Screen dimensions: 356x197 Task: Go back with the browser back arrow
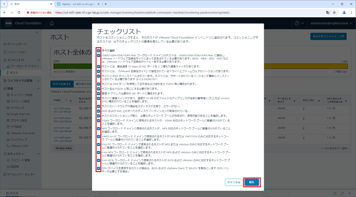[5, 13]
